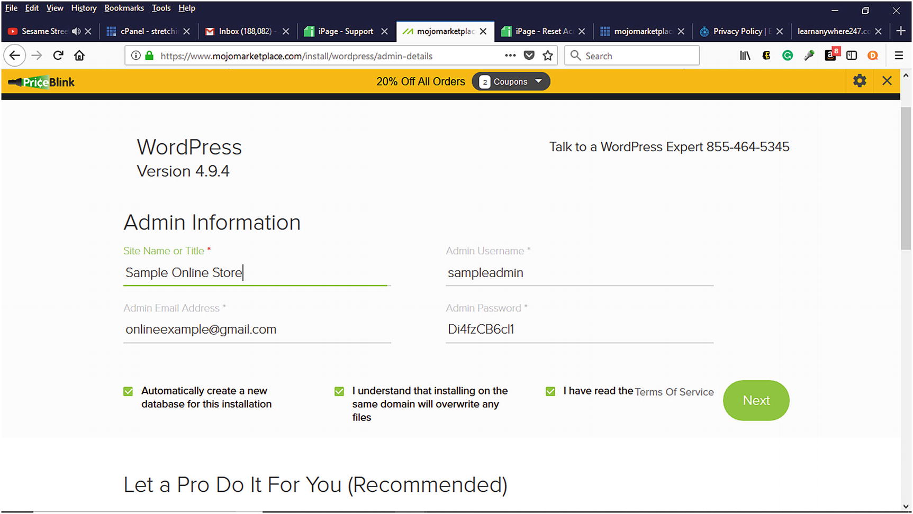Open the Bookmarks menu
The image size is (913, 514).
(x=124, y=8)
